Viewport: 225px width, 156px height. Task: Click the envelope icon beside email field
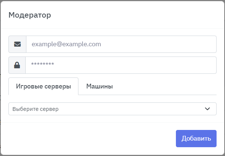click(x=17, y=44)
